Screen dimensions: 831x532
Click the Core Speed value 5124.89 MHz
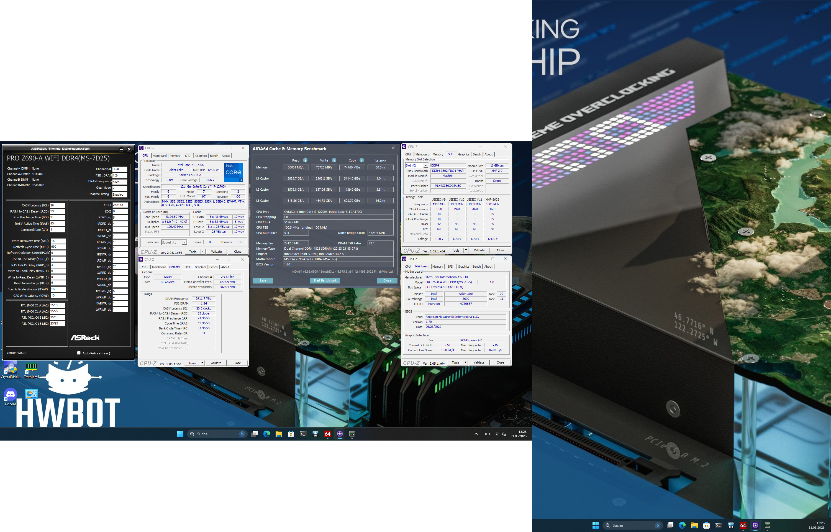175,217
